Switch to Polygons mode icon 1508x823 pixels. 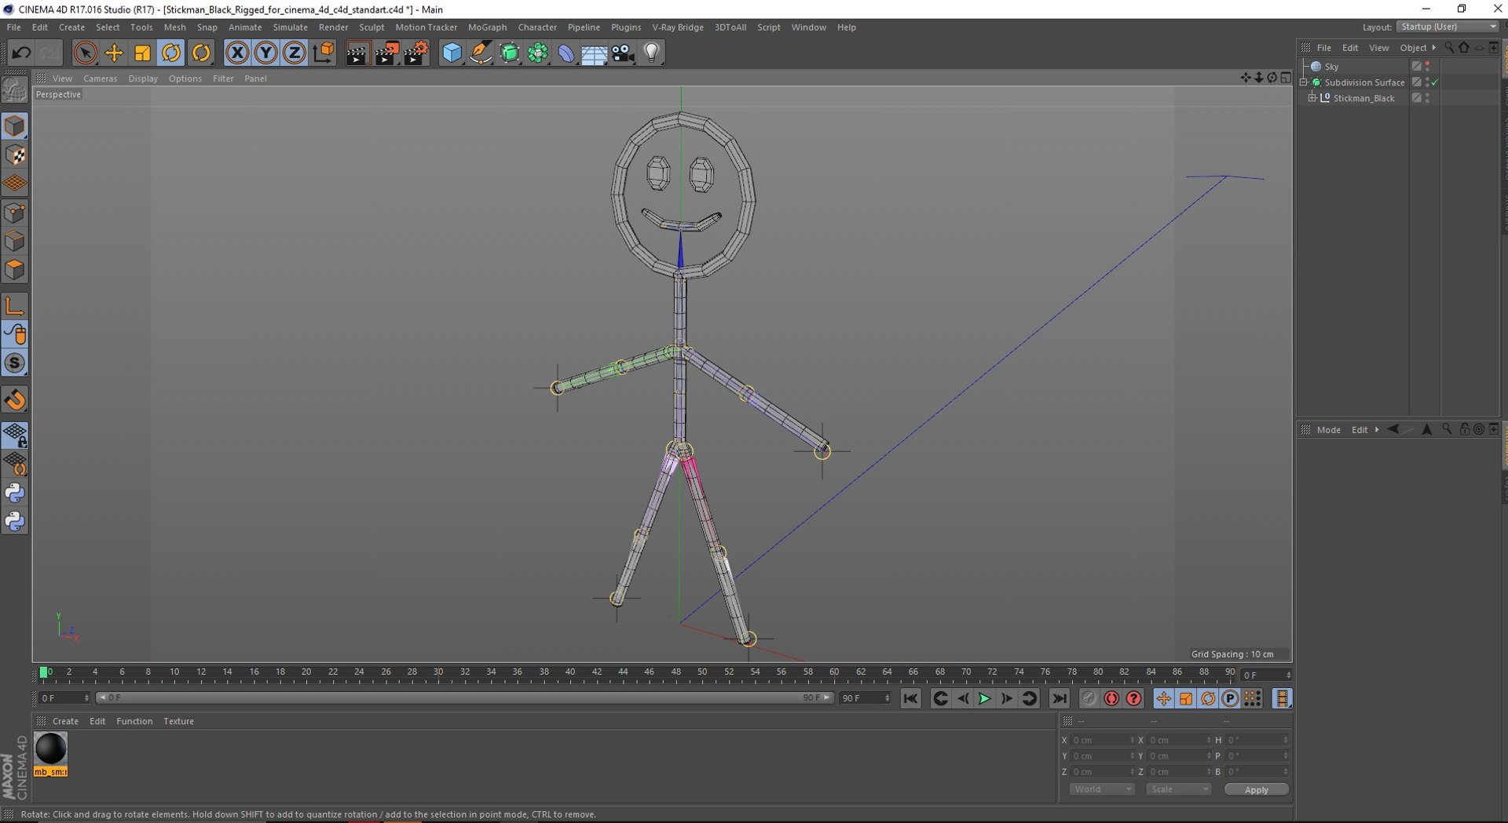(15, 269)
